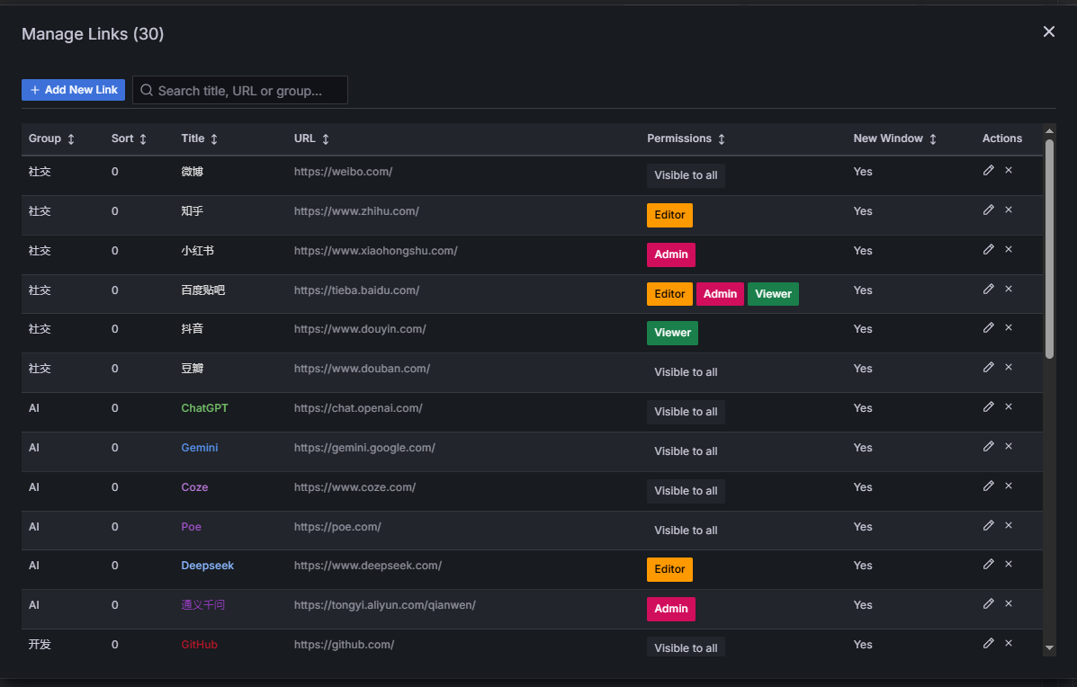Image resolution: width=1077 pixels, height=687 pixels.
Task: Click the search magnifier icon
Action: 147,90
